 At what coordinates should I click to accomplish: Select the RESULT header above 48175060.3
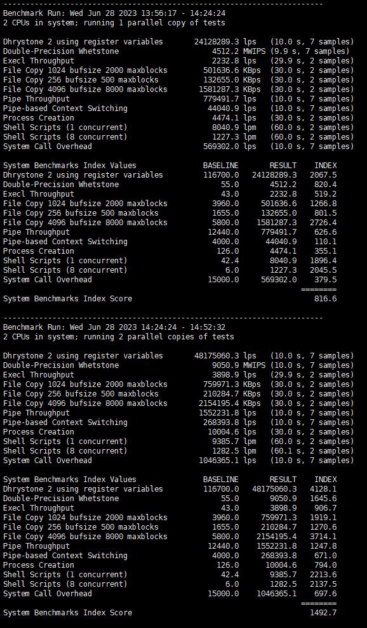pos(283,480)
